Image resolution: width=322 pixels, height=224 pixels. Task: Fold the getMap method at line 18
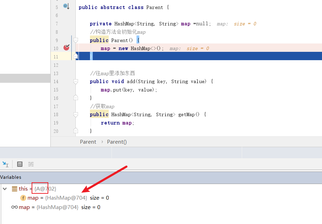[x=75, y=114]
